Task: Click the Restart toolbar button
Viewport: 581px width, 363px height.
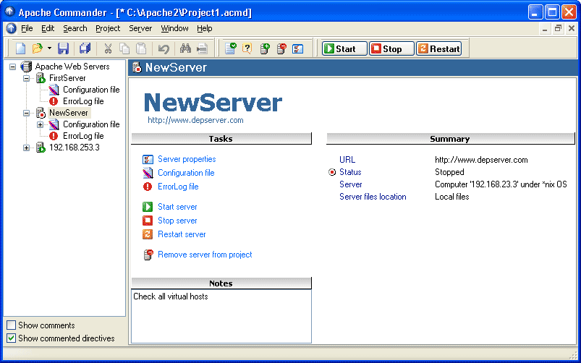Action: coord(438,48)
